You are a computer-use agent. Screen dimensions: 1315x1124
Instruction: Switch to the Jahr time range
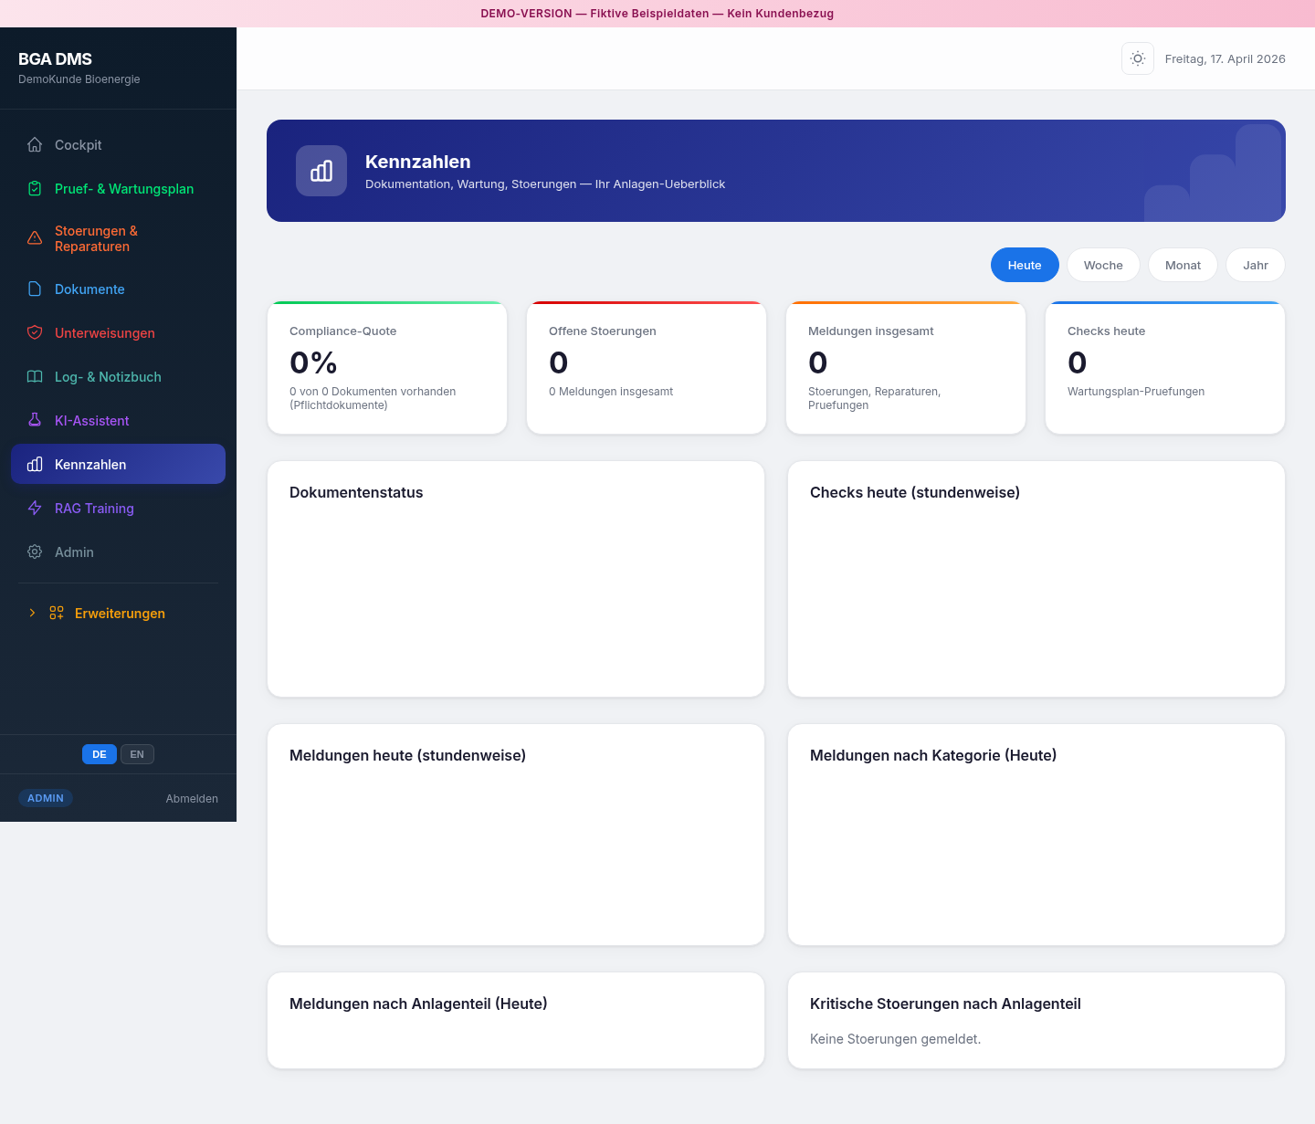(x=1255, y=265)
